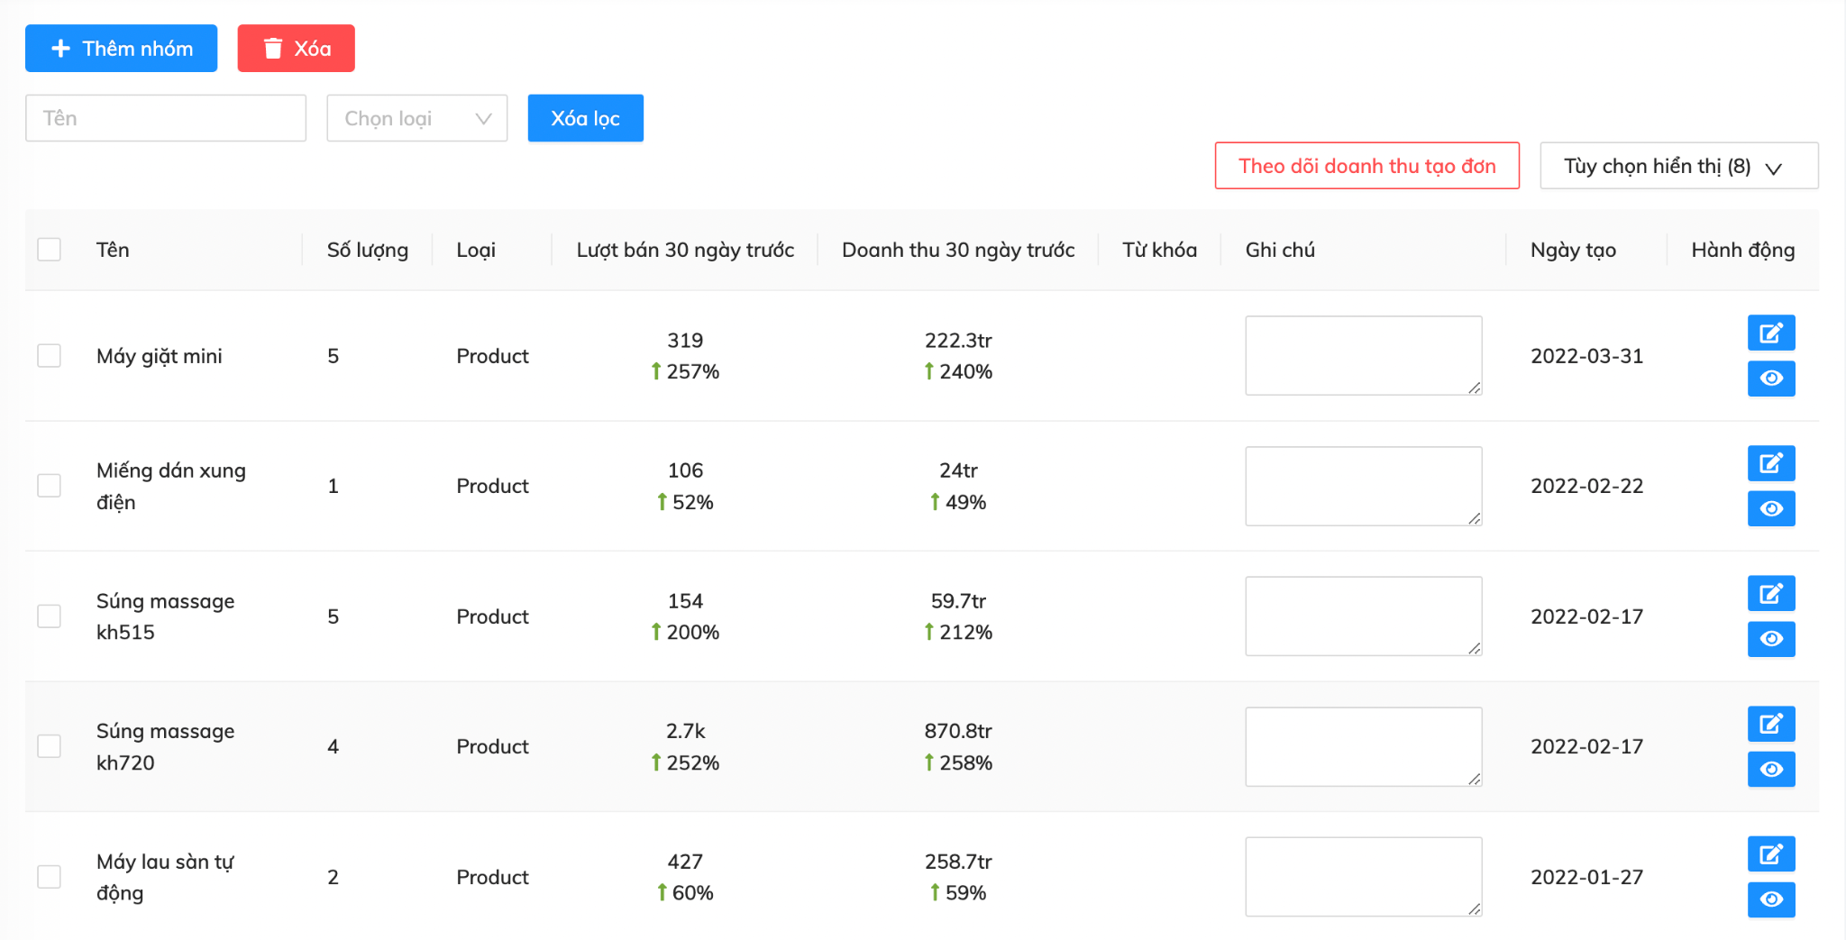Toggle the select-all checkbox in table header
The width and height of the screenshot is (1846, 940).
click(50, 250)
